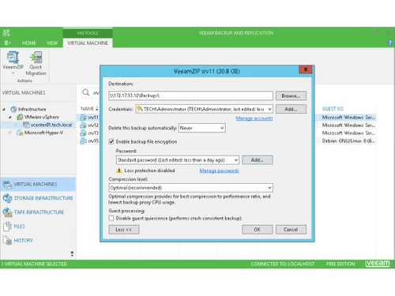Click the Browse button for destination

click(x=291, y=96)
